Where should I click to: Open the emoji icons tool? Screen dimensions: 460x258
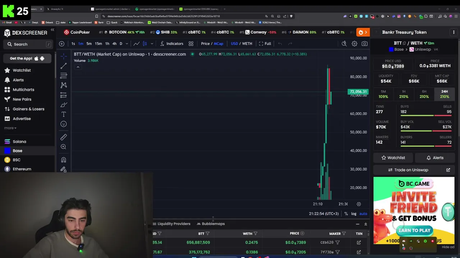[64, 124]
